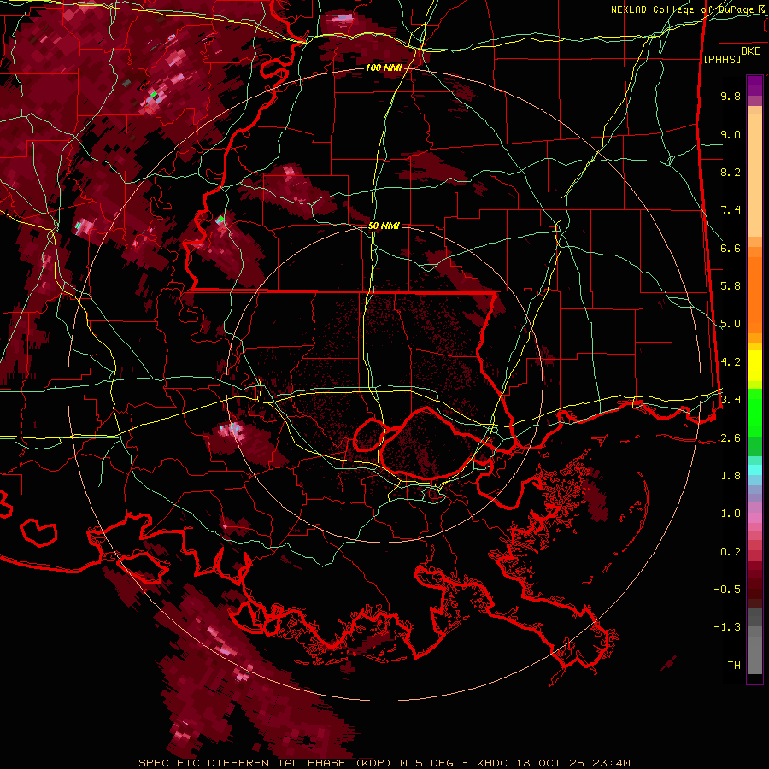This screenshot has width=769, height=769.
Task: Click the "18 OCT 25 23:40" timestamp
Action: [x=572, y=763]
